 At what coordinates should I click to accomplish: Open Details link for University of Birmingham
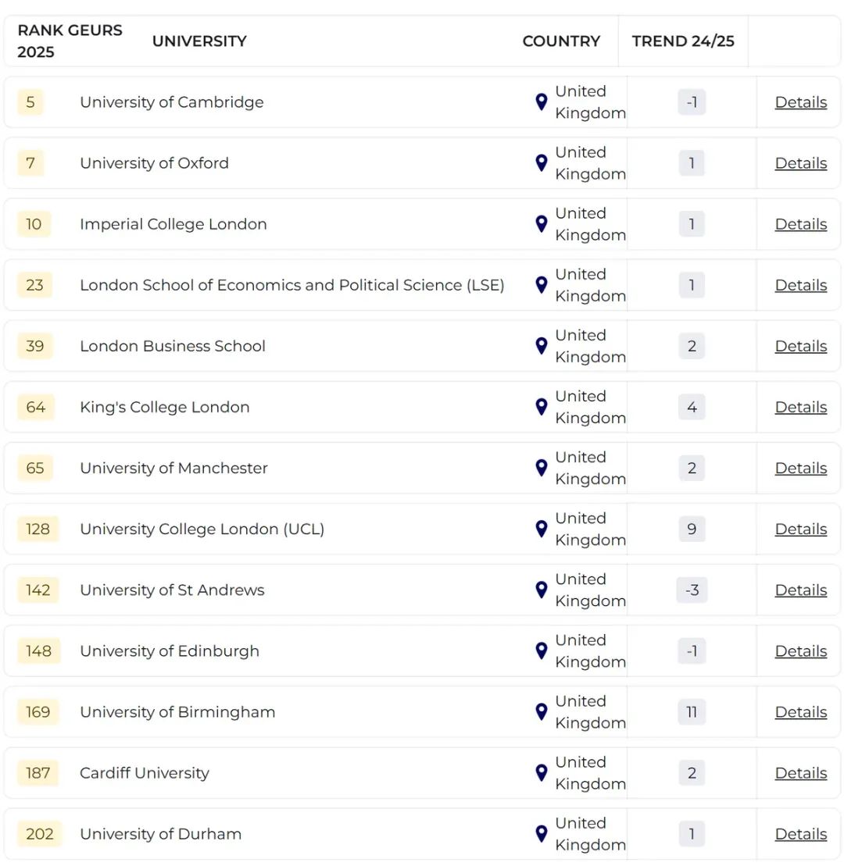tap(800, 711)
